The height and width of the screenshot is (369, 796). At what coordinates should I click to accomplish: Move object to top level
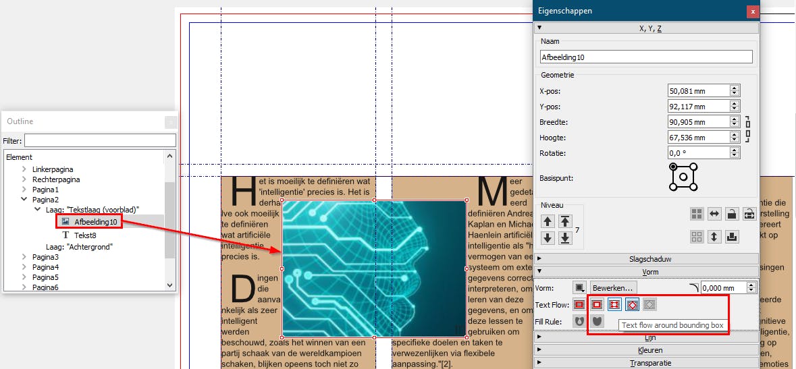pyautogui.click(x=565, y=221)
